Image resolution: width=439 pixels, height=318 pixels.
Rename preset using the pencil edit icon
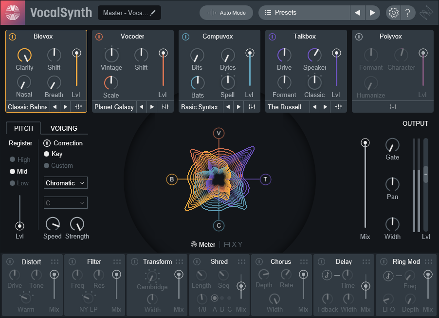(x=153, y=13)
